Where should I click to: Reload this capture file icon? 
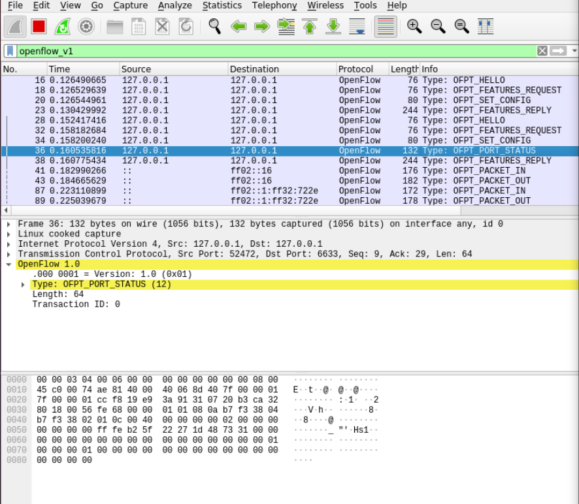tap(186, 27)
